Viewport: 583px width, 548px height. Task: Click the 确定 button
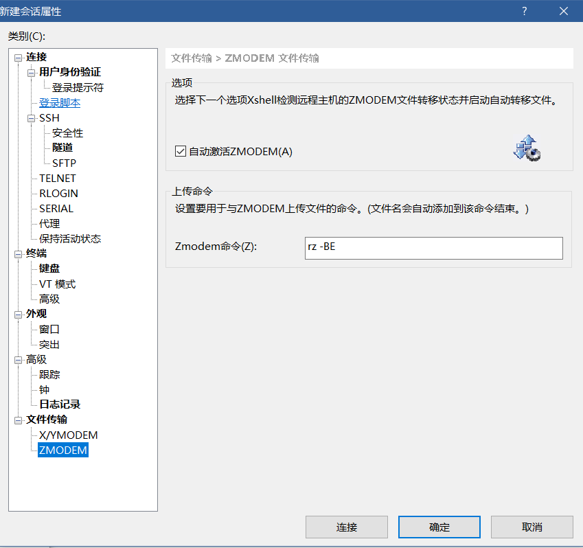[x=439, y=527]
